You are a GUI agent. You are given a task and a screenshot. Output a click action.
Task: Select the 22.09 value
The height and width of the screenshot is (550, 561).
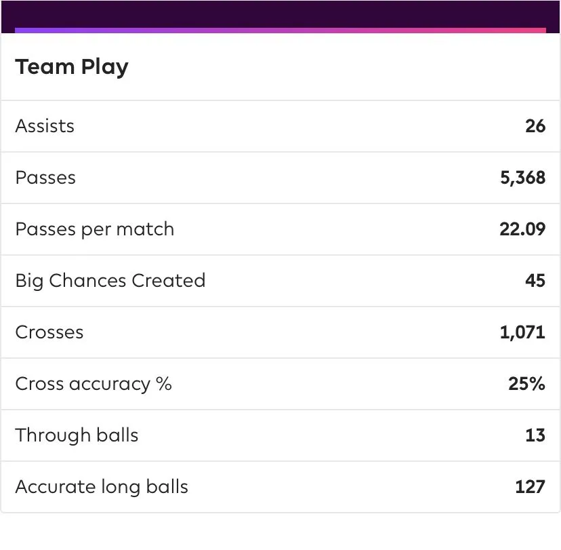522,229
